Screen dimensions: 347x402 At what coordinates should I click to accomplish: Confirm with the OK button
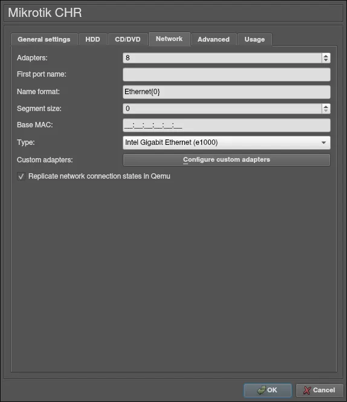point(268,390)
